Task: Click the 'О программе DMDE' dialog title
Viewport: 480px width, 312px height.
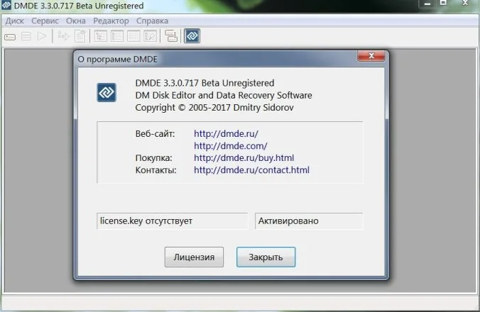Action: point(117,59)
